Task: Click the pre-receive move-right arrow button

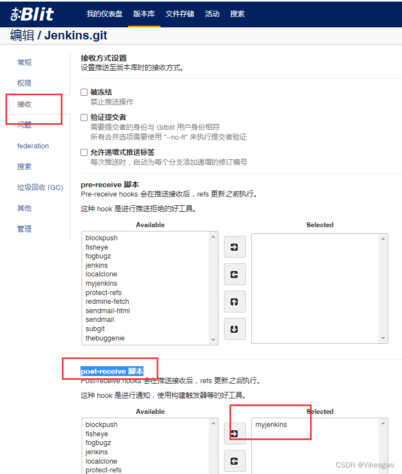Action: click(235, 247)
